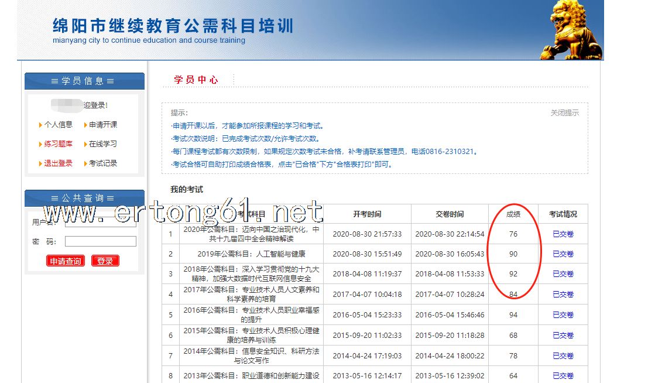Click 已交卷 for the 2015 exam row
Viewport: 648px width, 383px height.
pos(563,336)
